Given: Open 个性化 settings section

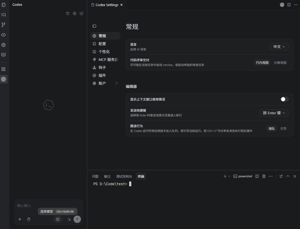Looking at the screenshot, I should click(x=105, y=52).
